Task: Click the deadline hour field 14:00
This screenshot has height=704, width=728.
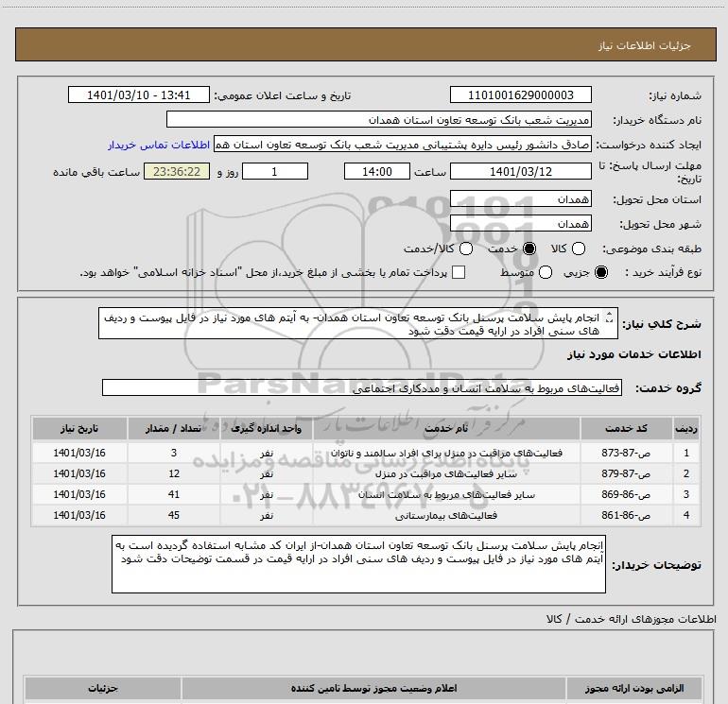Action: [377, 171]
